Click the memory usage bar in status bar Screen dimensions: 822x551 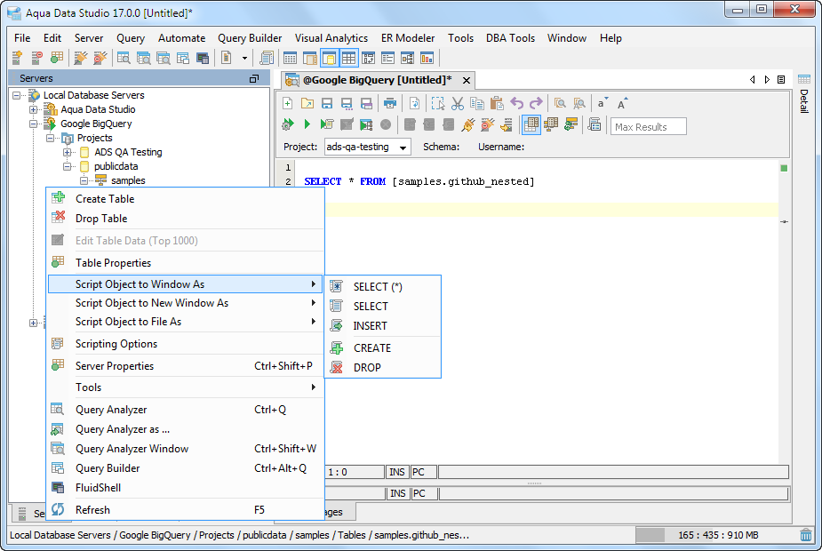click(715, 535)
